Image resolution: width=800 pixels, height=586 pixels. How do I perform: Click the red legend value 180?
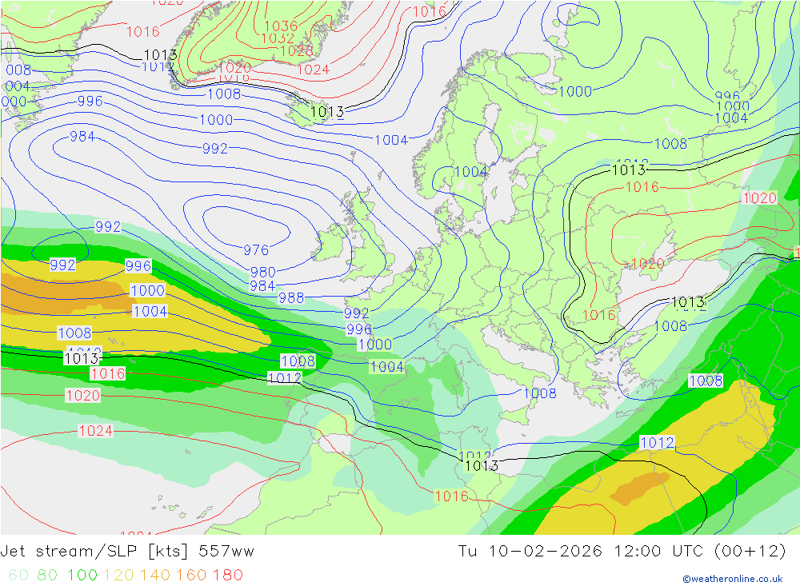pyautogui.click(x=228, y=576)
